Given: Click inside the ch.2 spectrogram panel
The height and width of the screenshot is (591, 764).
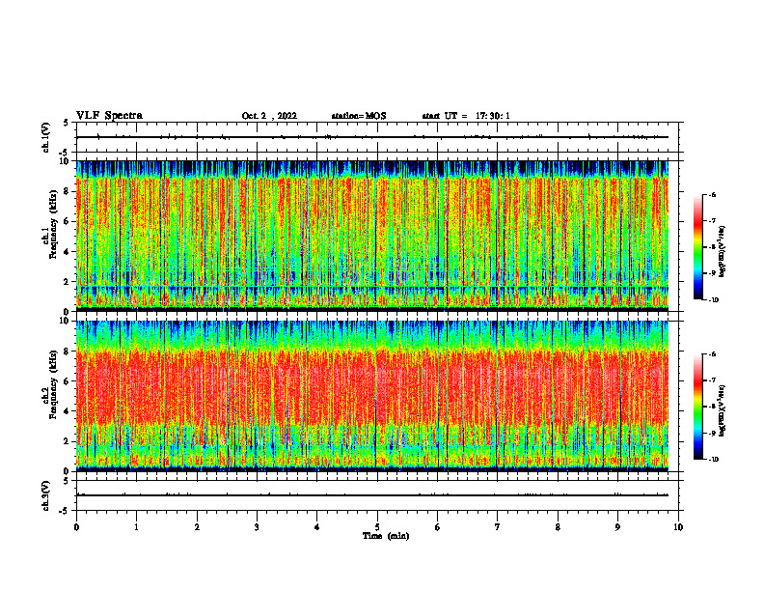Looking at the screenshot, I should pos(372,396).
